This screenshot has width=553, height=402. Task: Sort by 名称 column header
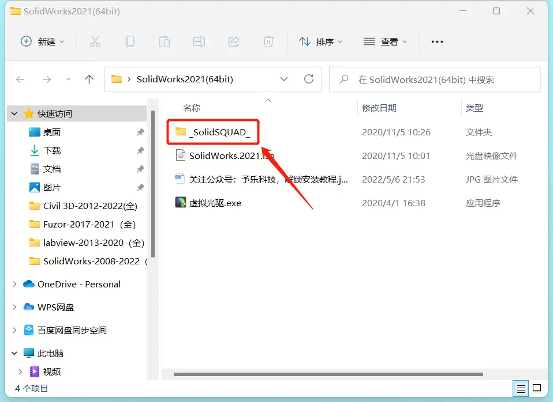pos(192,108)
